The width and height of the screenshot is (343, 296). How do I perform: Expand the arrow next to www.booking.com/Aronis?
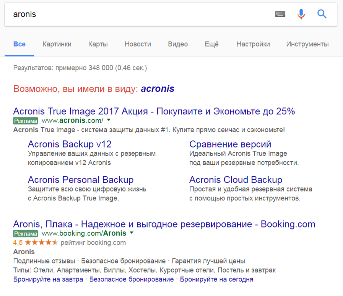132,233
